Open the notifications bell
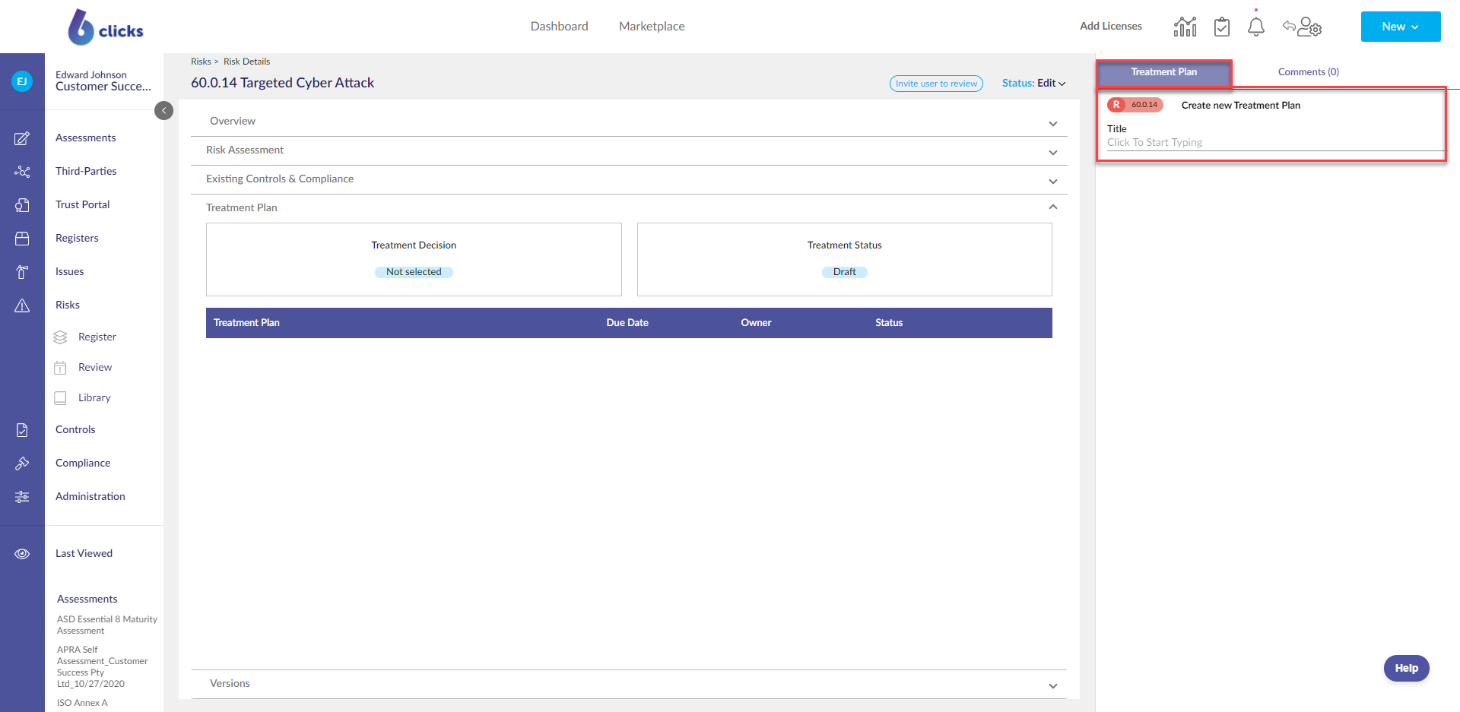This screenshot has height=712, width=1460. click(x=1256, y=27)
